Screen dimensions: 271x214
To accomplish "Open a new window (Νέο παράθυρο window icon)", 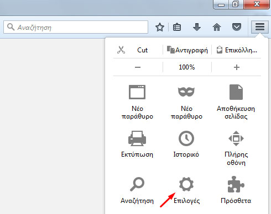I will [x=137, y=92].
